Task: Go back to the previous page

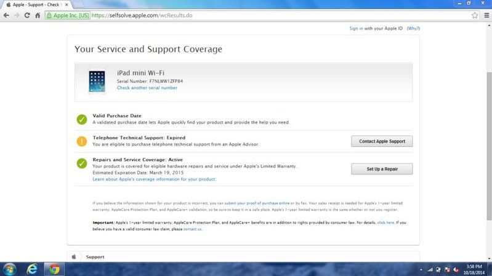Action: 6,15
